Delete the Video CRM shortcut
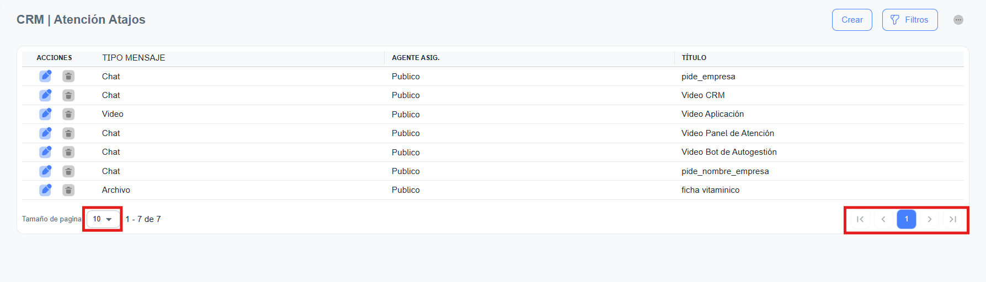The height and width of the screenshot is (282, 986). (68, 95)
